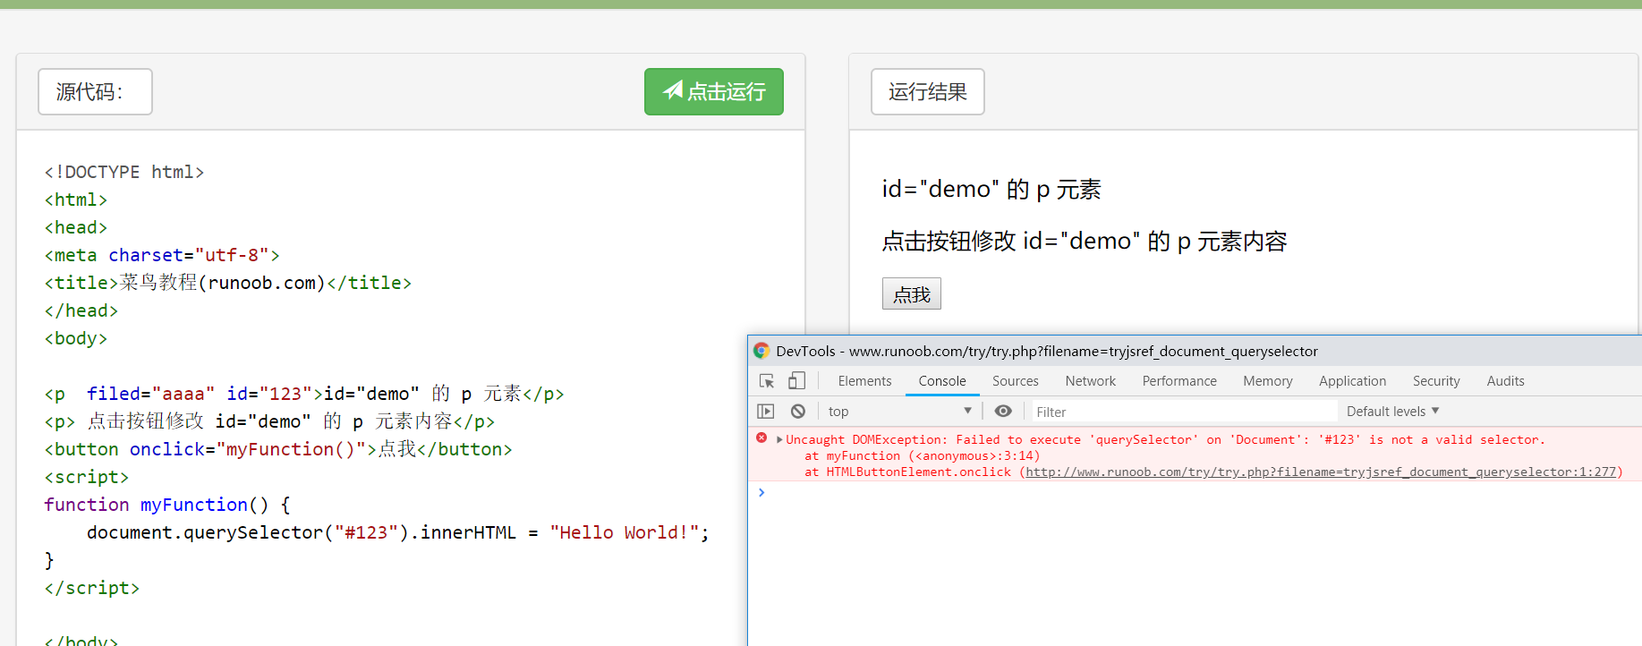Switch to the Performance tab

1179,381
